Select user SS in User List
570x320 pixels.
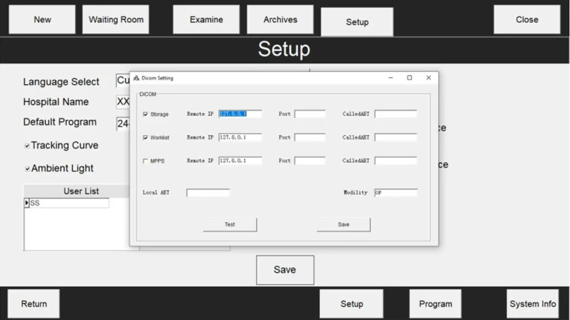(x=69, y=204)
